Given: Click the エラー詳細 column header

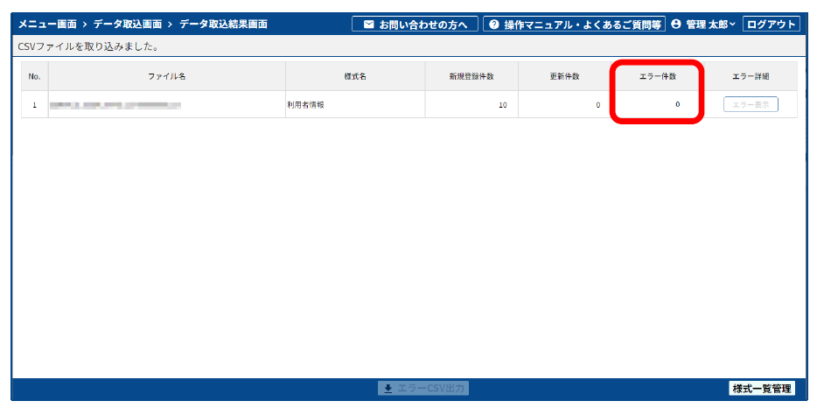Looking at the screenshot, I should (x=751, y=77).
